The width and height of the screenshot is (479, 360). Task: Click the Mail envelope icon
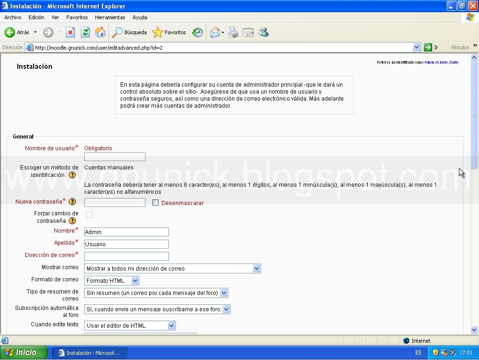(x=215, y=32)
